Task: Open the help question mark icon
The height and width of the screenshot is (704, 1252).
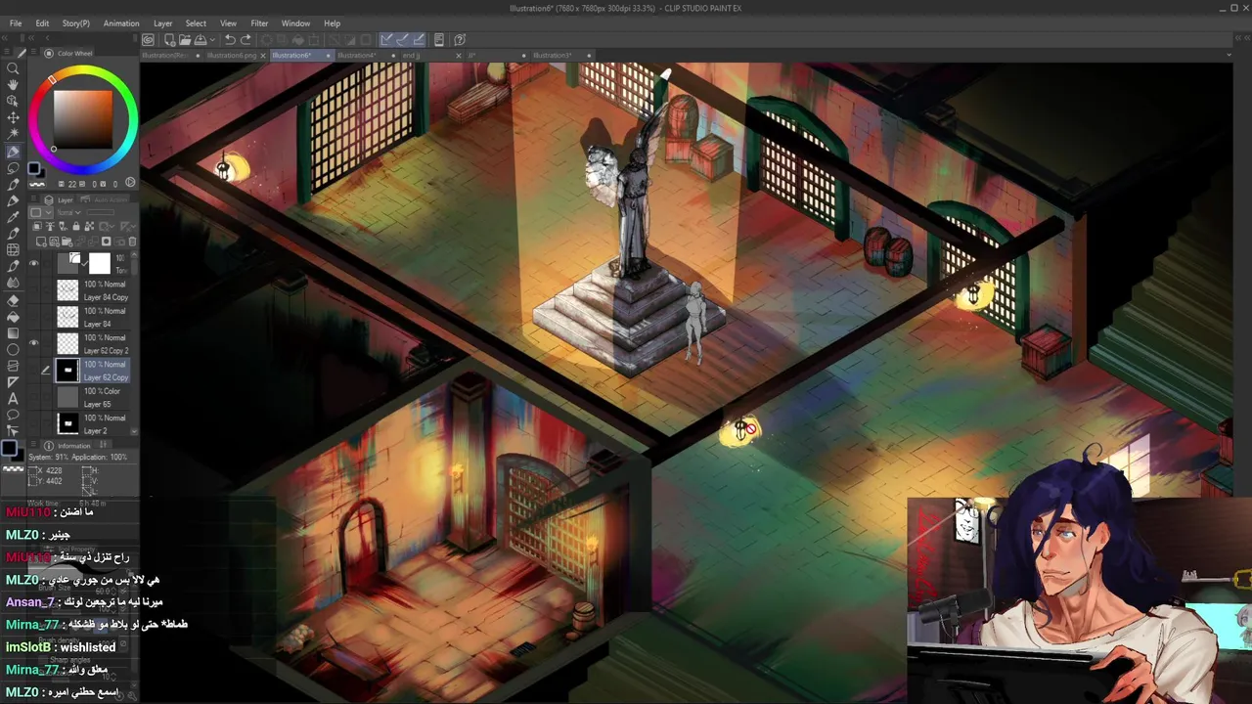Action: coord(460,40)
